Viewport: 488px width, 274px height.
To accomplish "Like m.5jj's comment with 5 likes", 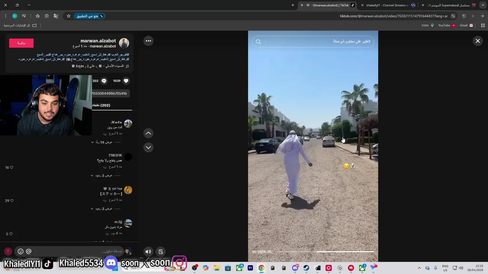I will click(x=11, y=234).
